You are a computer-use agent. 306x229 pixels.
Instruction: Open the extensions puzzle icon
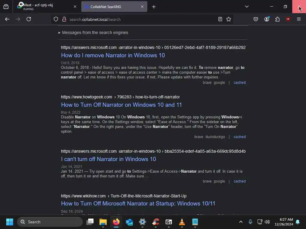[x=277, y=19]
